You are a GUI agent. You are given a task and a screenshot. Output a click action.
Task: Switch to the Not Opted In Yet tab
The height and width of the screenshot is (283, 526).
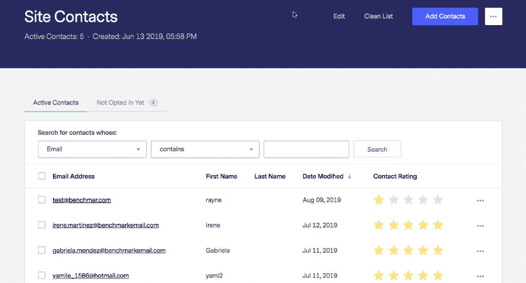coord(127,103)
